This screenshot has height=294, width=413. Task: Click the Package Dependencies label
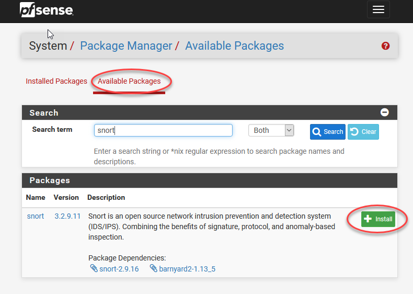point(127,258)
